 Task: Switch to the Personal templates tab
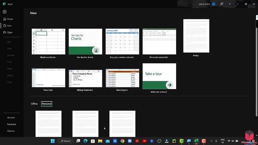(x=47, y=104)
